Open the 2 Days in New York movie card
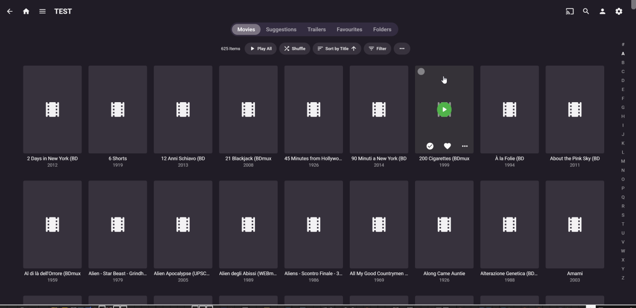636x308 pixels. point(52,110)
